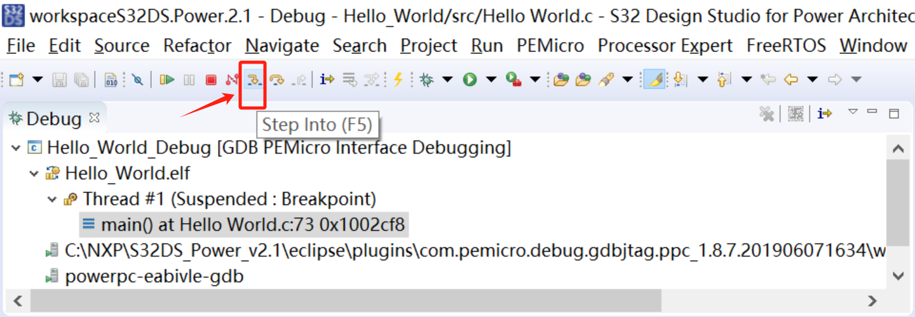Viewport: 915px width, 317px height.
Task: Toggle Skip All Breakpoints
Action: [x=137, y=79]
